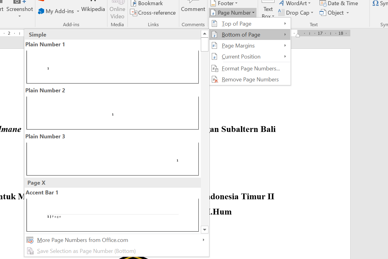Open the Drop Cap dropdown
The image size is (388, 259).
tap(295, 13)
